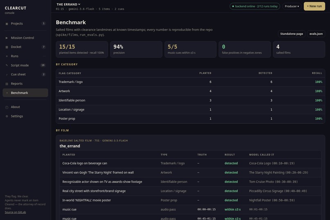Click the_errand film title

coord(70,146)
